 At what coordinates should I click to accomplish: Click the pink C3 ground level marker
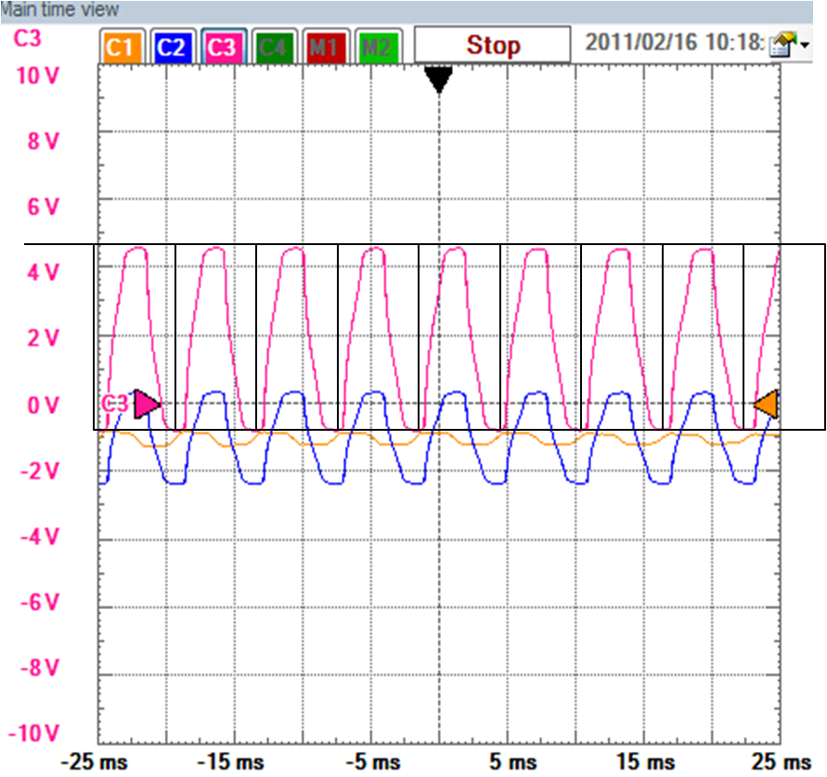[146, 404]
